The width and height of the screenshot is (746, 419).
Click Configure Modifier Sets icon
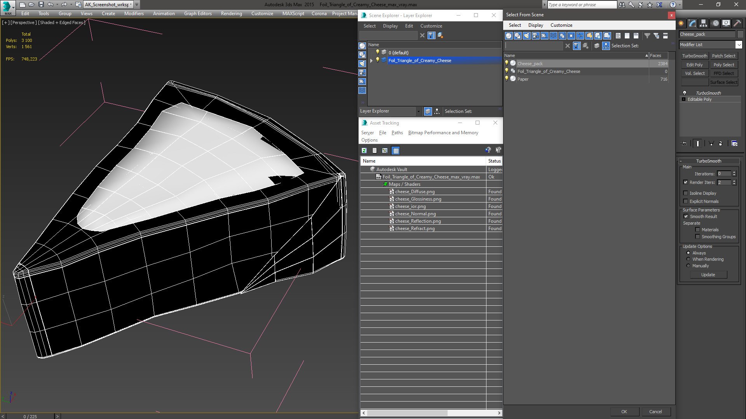[x=734, y=144]
